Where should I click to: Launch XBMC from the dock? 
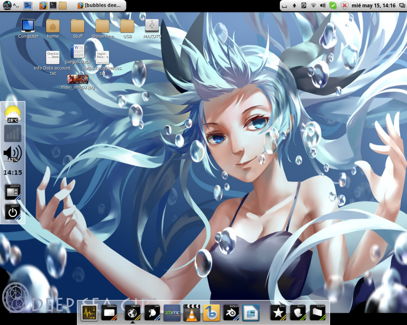(172, 313)
